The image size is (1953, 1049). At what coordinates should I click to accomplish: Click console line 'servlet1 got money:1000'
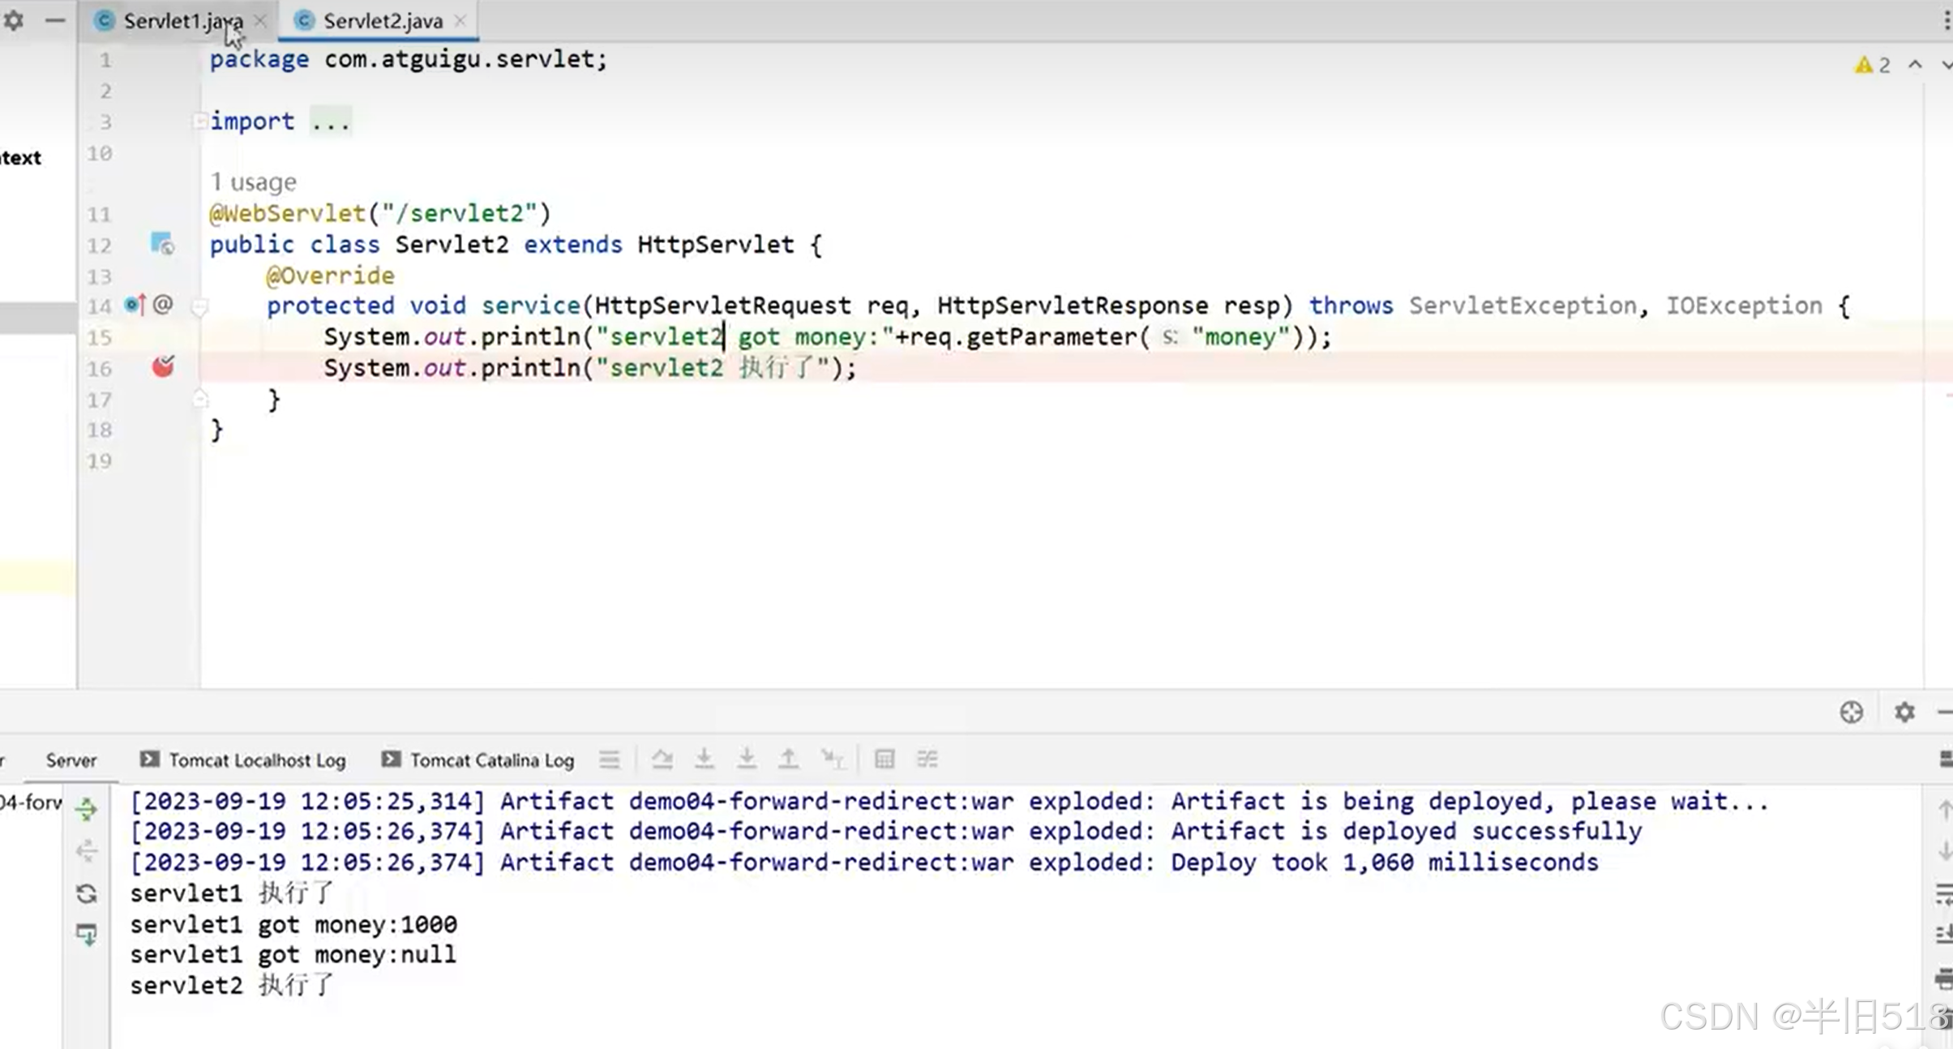click(x=293, y=924)
